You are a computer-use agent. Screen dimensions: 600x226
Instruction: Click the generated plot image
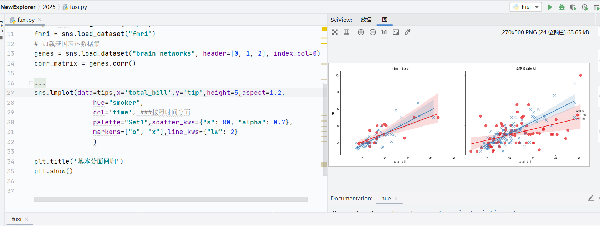pos(459,115)
